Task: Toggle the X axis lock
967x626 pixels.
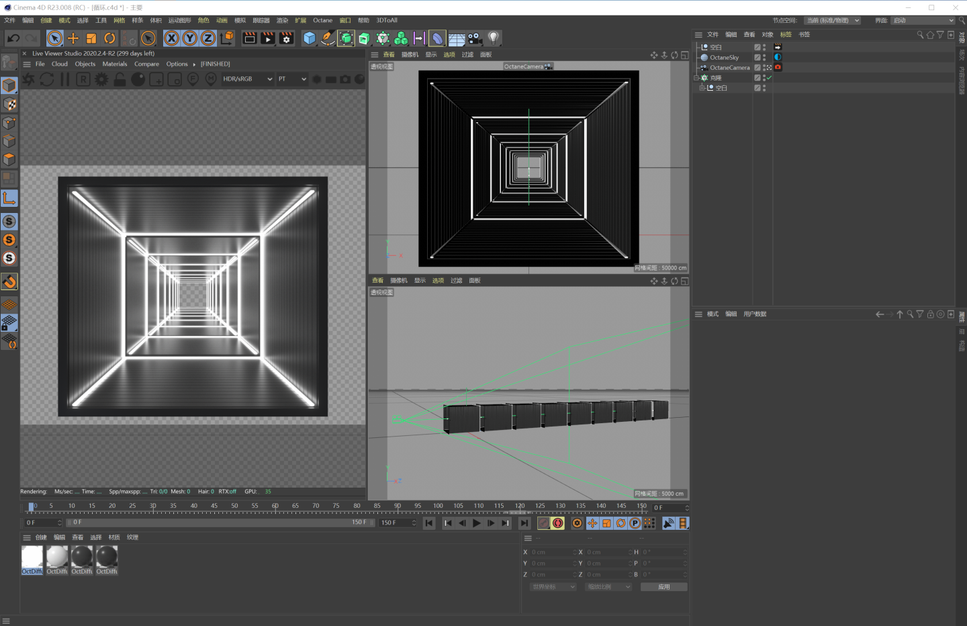Action: (172, 38)
